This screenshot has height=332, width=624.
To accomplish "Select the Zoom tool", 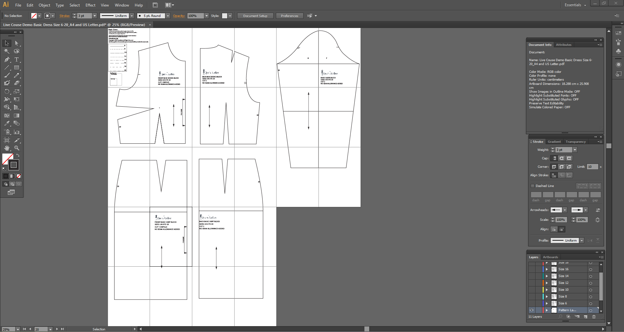I will (x=17, y=148).
